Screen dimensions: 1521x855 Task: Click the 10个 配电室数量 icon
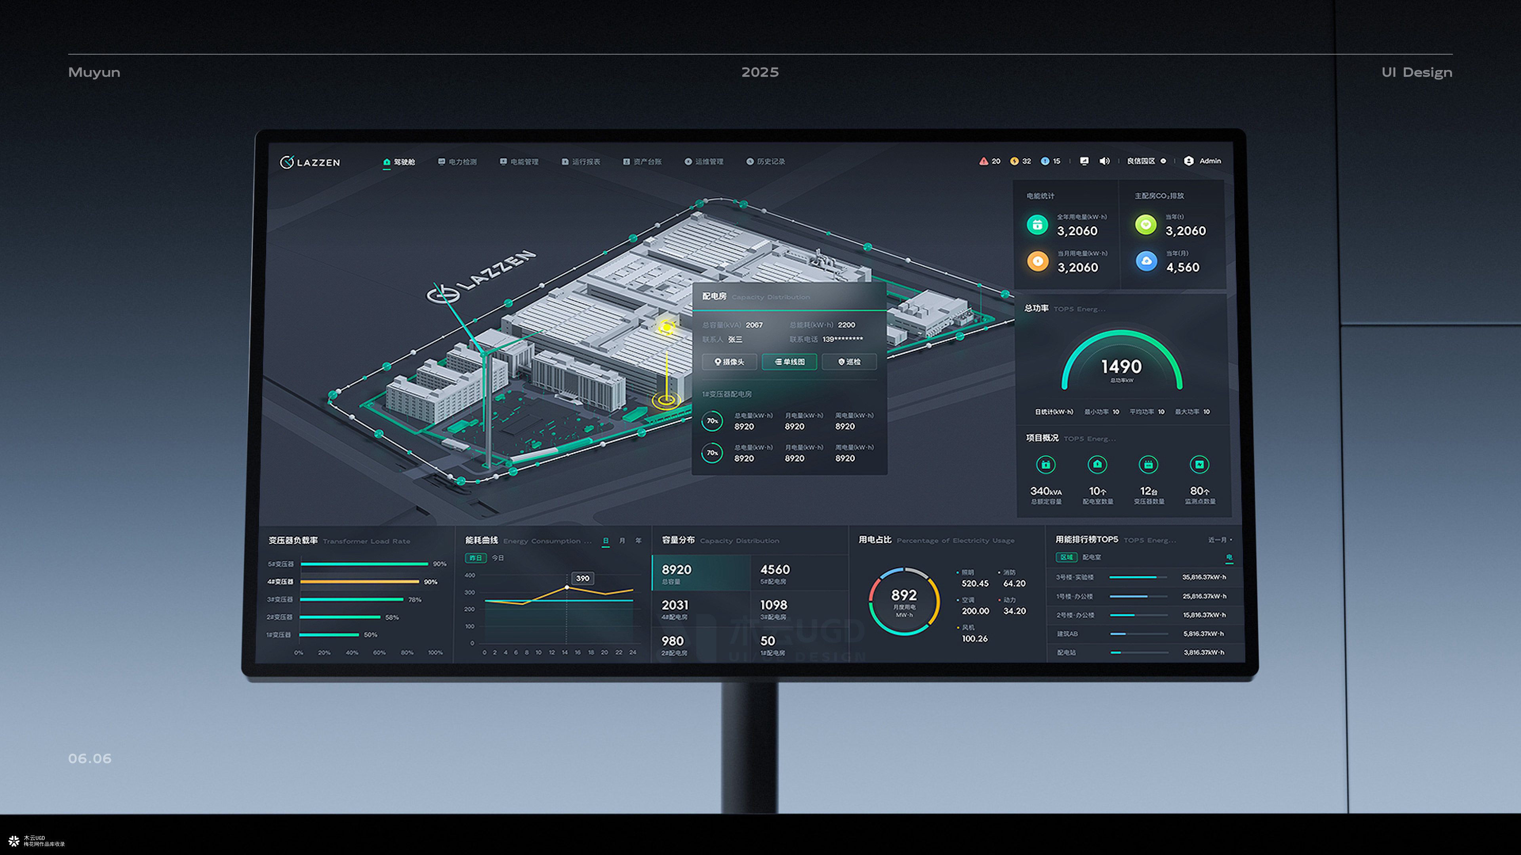(x=1097, y=465)
